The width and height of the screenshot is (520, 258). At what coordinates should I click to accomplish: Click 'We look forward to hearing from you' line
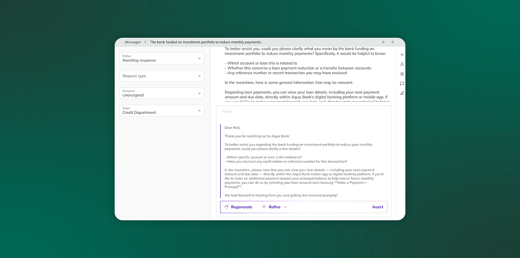coord(281,195)
